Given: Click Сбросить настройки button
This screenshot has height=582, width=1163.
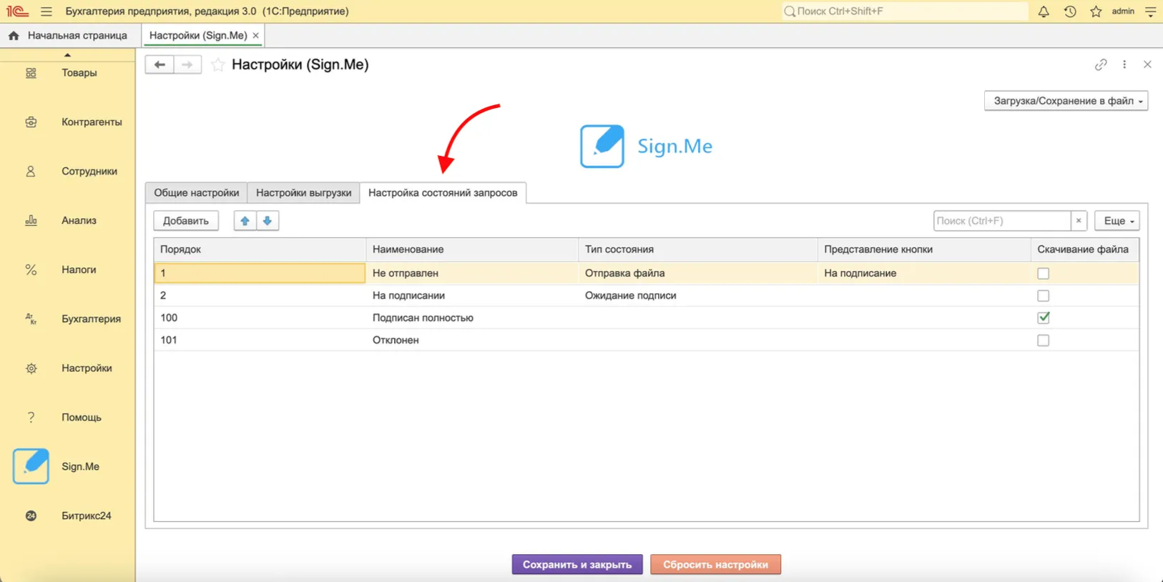Looking at the screenshot, I should click(x=715, y=564).
